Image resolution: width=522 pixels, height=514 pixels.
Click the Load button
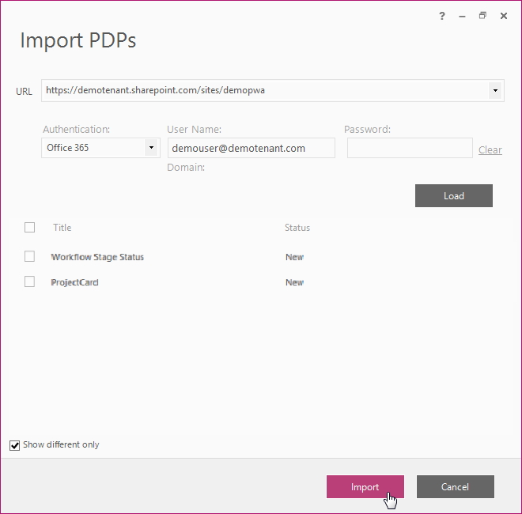[x=453, y=196]
